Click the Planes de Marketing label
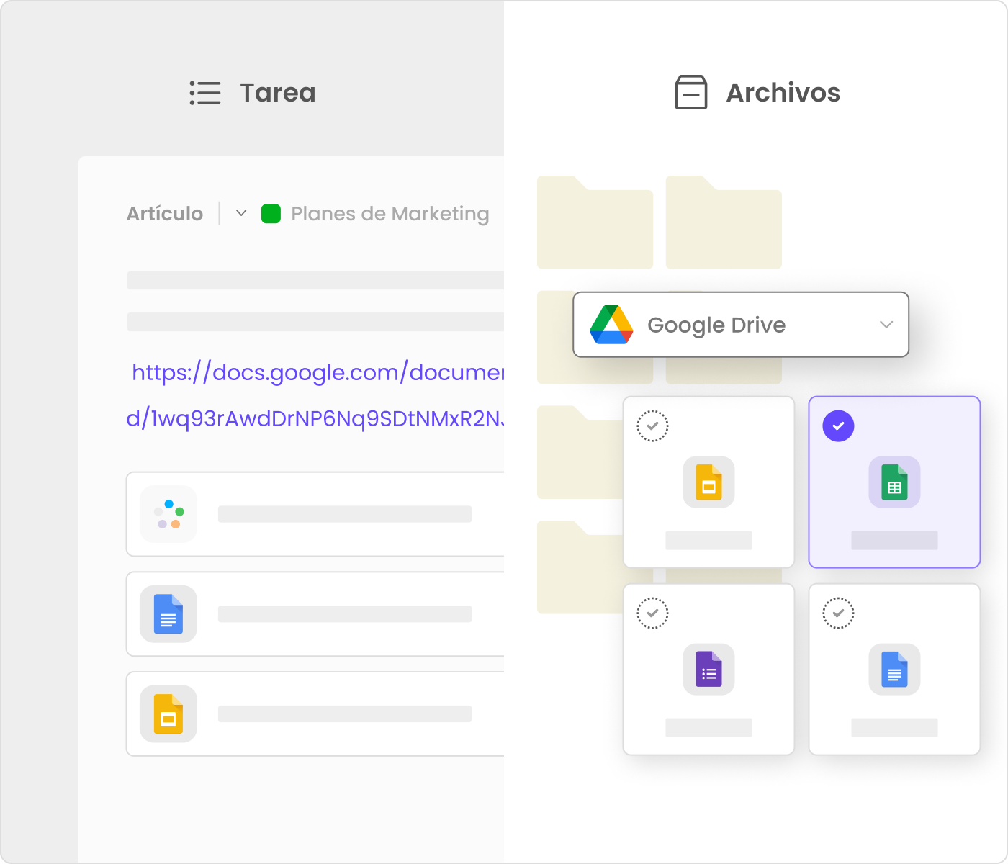Image resolution: width=1008 pixels, height=864 pixels. pyautogui.click(x=390, y=214)
